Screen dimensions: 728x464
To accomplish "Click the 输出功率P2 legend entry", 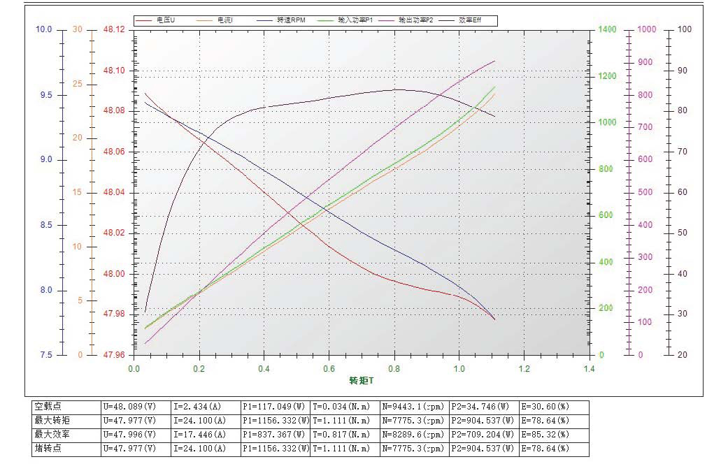I will point(417,20).
